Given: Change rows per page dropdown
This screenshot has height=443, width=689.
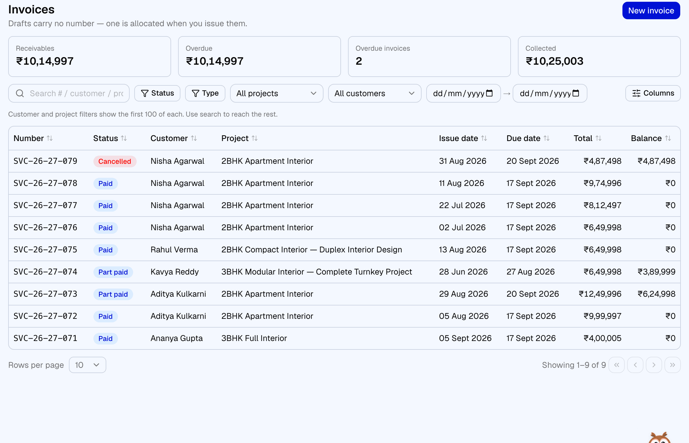Looking at the screenshot, I should click(x=87, y=365).
